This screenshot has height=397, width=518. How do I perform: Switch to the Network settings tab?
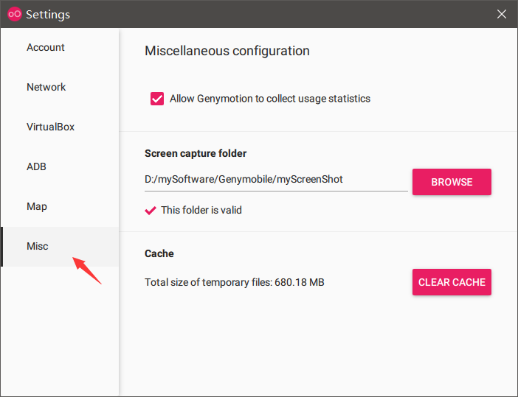[60, 87]
